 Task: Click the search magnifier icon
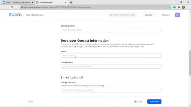click(x=111, y=15)
